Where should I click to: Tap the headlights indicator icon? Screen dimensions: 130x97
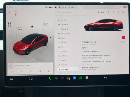pyautogui.click(x=15, y=11)
